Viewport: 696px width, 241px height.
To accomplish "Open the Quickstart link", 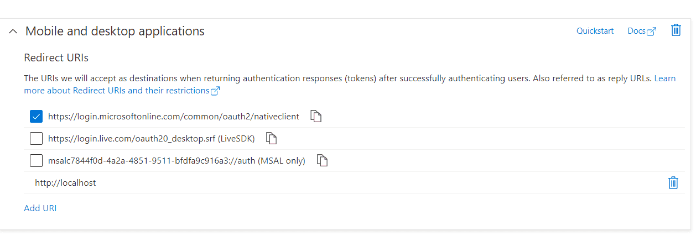I will click(x=595, y=31).
